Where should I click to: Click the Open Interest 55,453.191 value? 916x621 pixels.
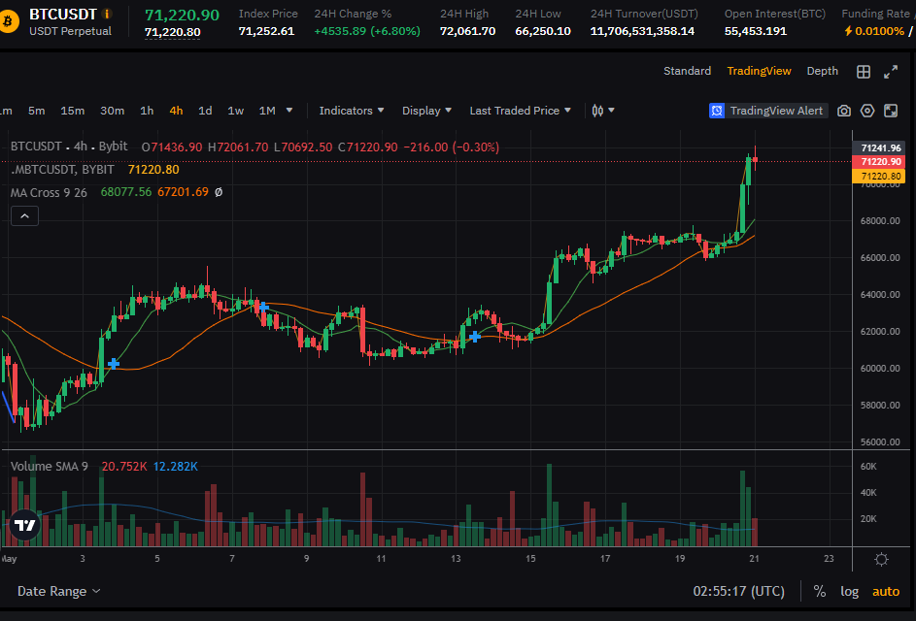click(x=756, y=31)
